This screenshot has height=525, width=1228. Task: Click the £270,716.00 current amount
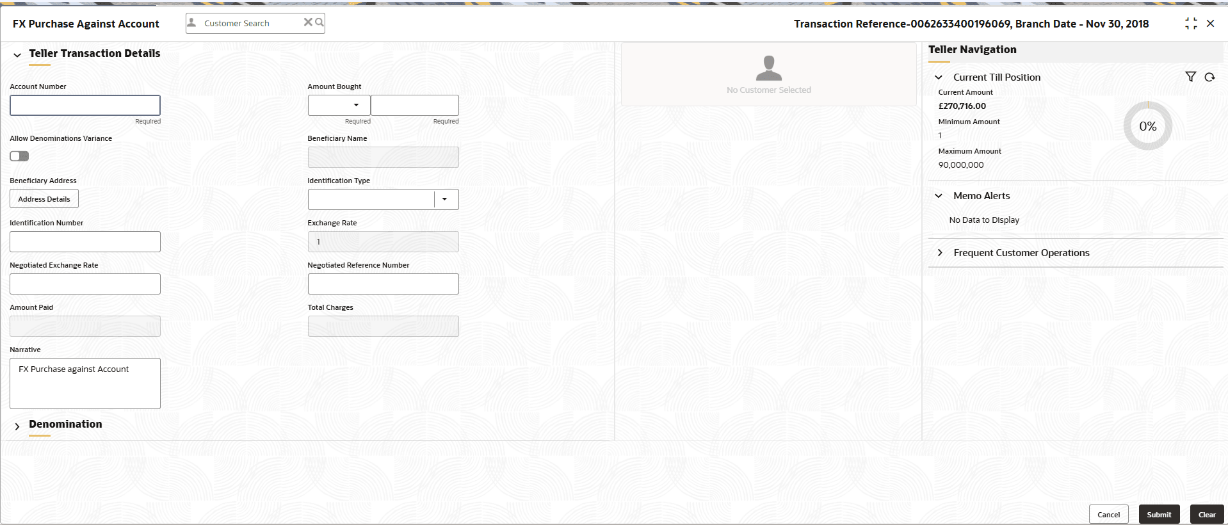(962, 106)
